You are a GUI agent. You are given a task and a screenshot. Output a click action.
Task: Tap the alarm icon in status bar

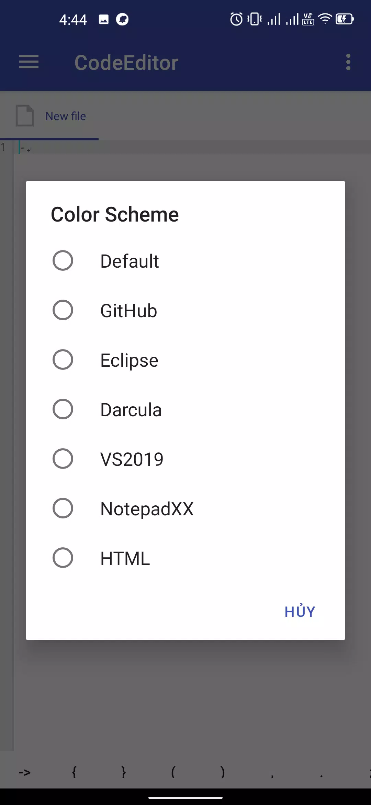click(x=236, y=19)
